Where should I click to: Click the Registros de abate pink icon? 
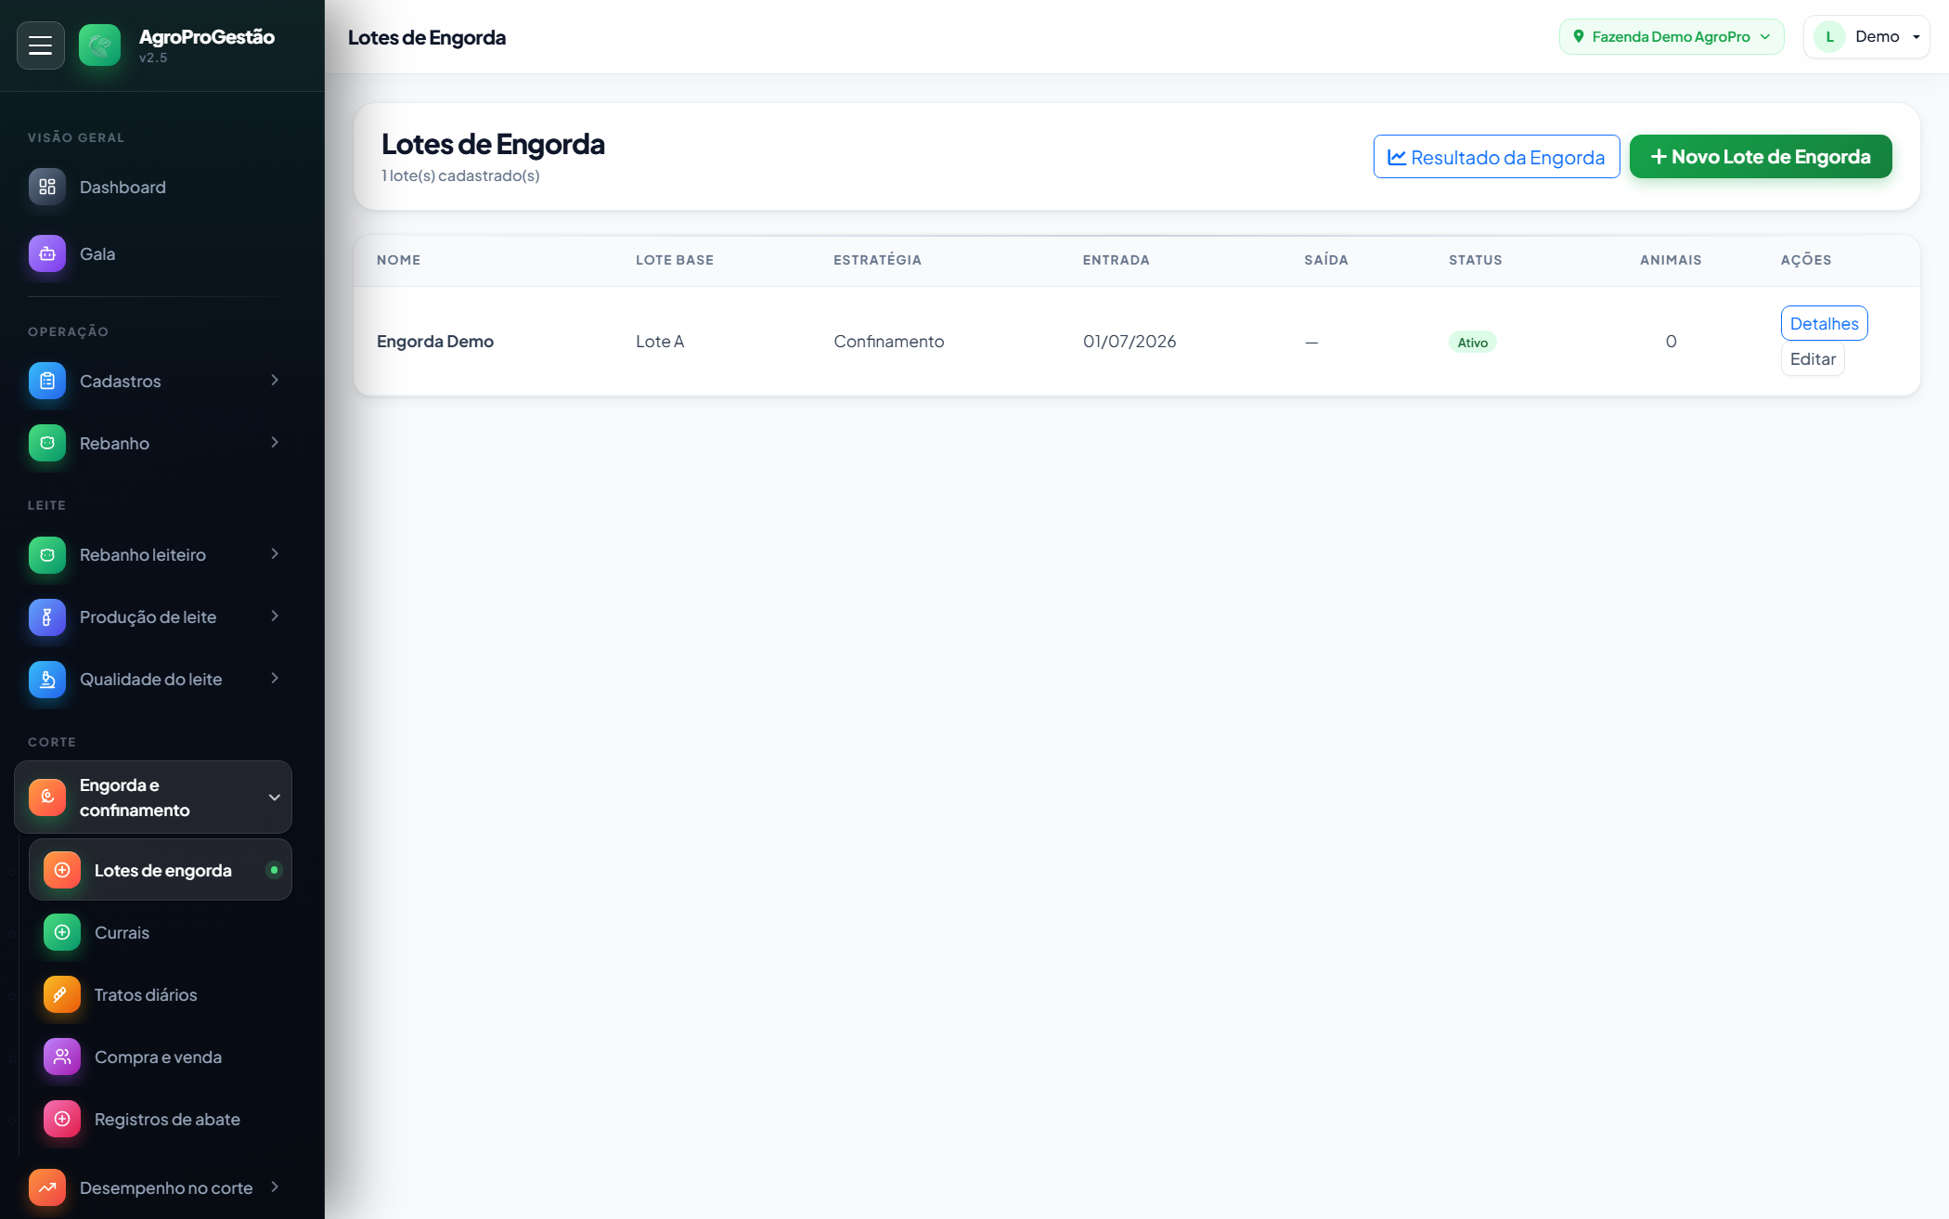[x=62, y=1119]
